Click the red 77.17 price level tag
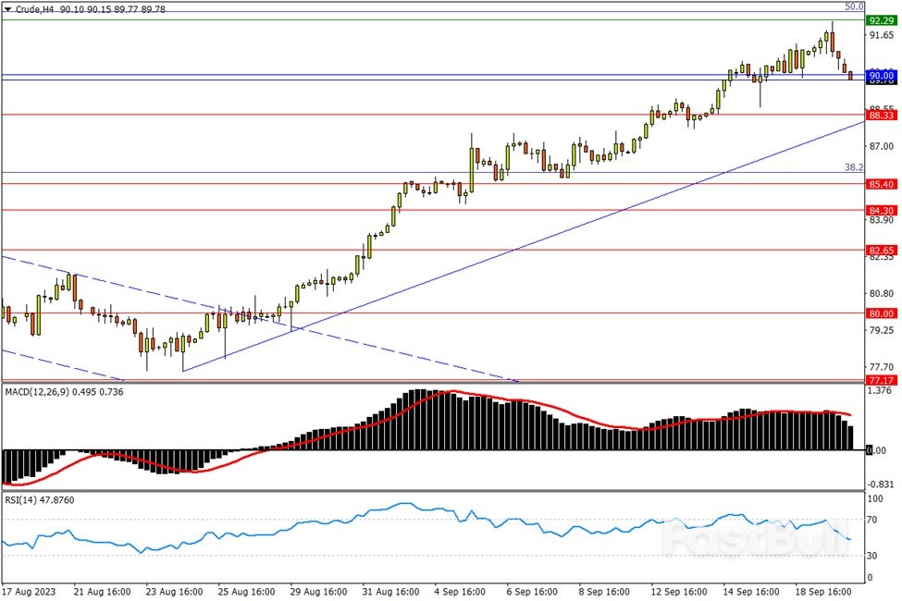 click(x=879, y=380)
